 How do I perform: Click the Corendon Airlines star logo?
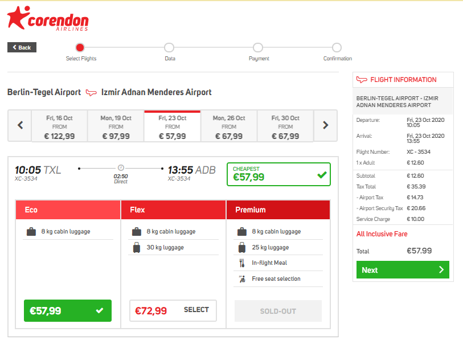point(18,18)
